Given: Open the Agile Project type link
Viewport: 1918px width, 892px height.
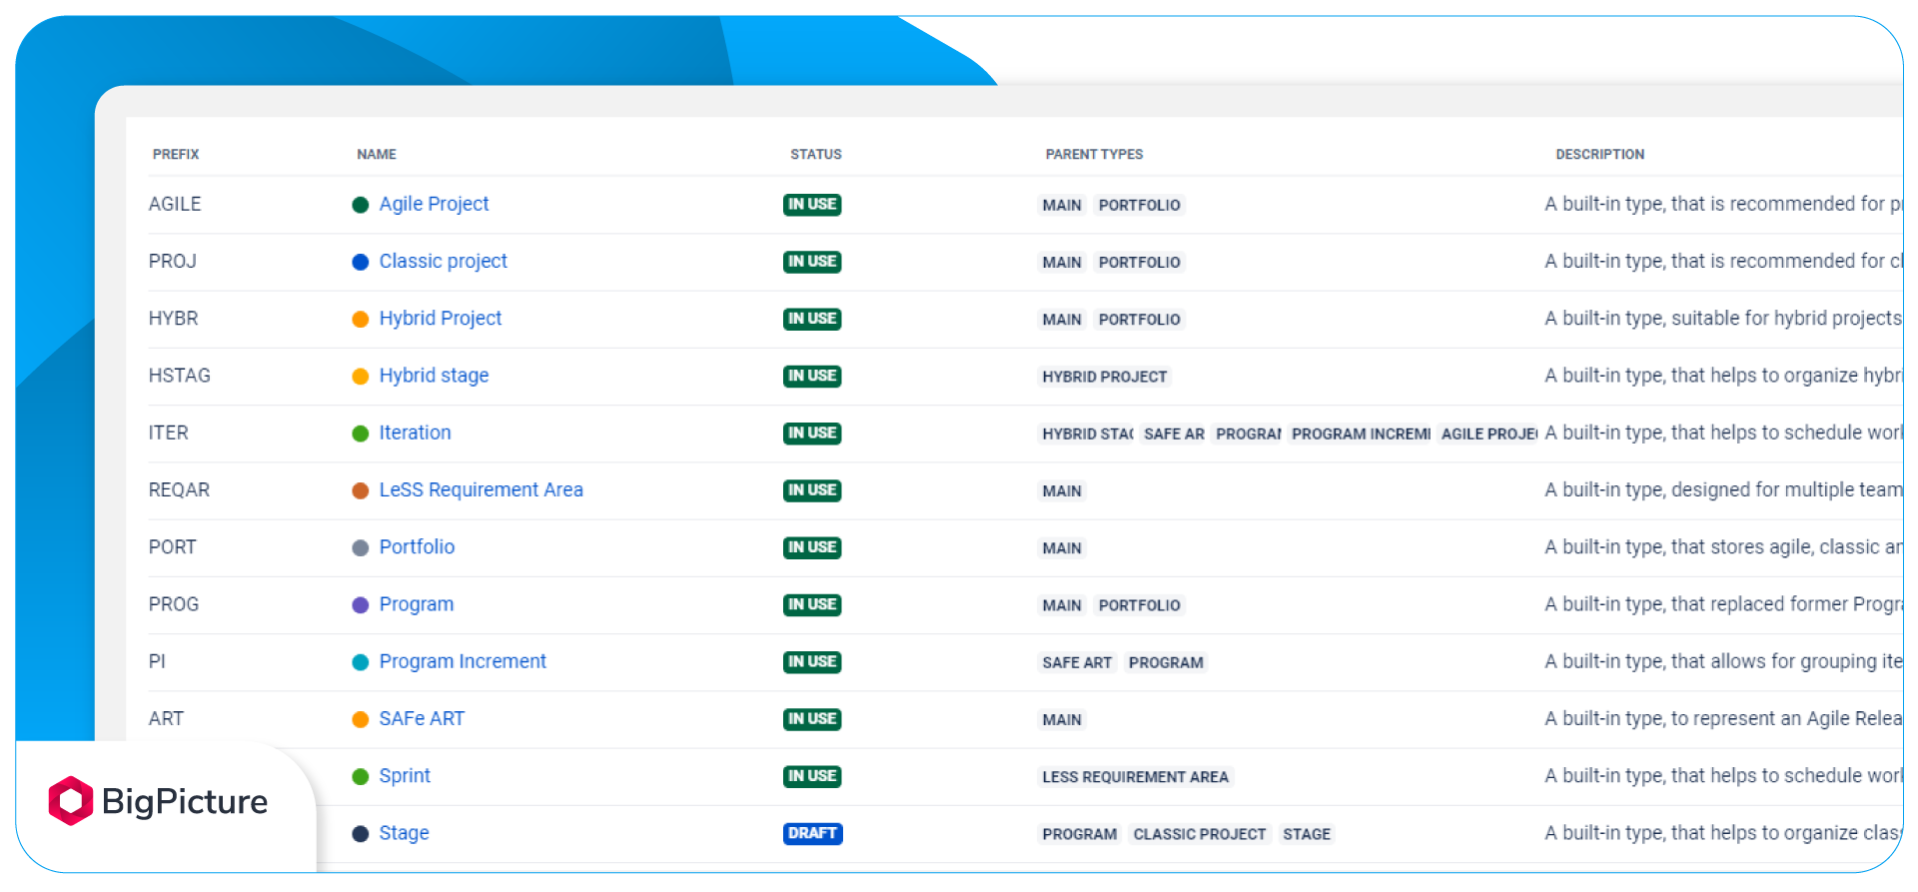Looking at the screenshot, I should [x=434, y=204].
